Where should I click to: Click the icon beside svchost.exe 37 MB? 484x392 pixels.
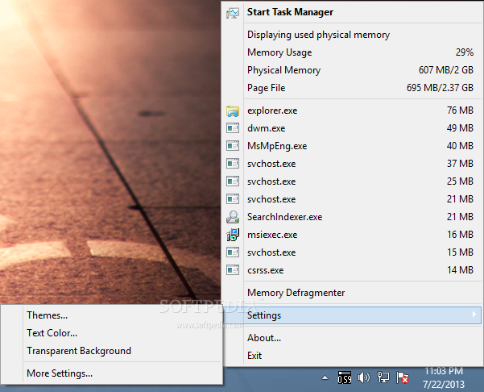point(233,164)
